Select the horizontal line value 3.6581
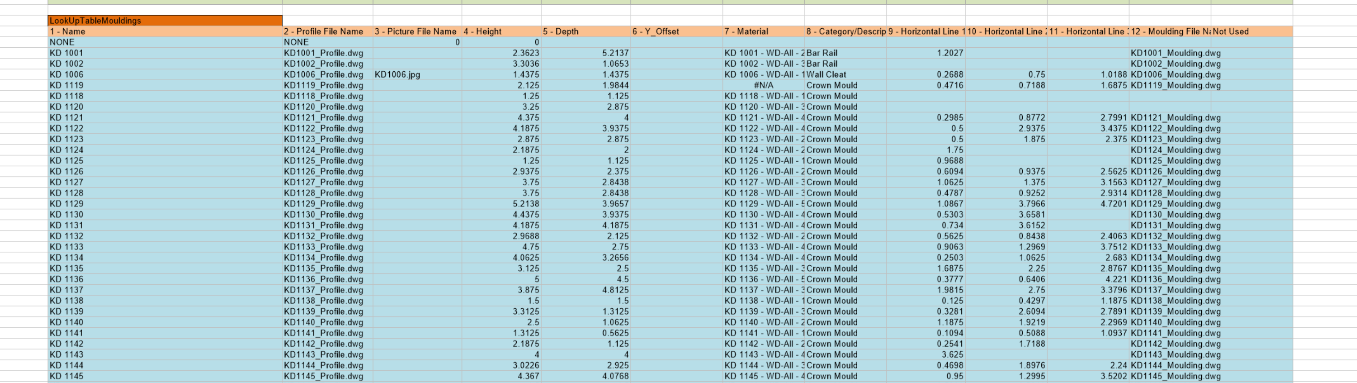Viewport: 1357px width, 383px height. (1006, 215)
